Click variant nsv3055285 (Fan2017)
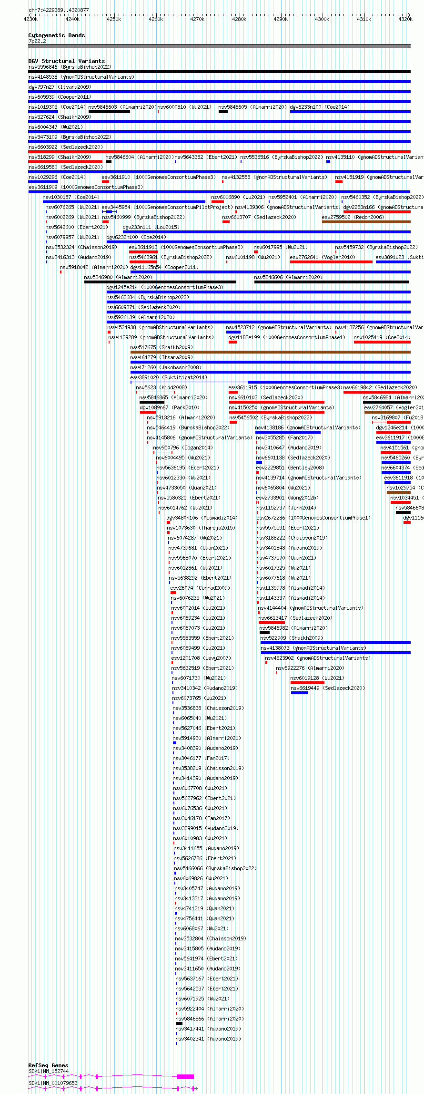This screenshot has height=1094, width=424. 284,438
